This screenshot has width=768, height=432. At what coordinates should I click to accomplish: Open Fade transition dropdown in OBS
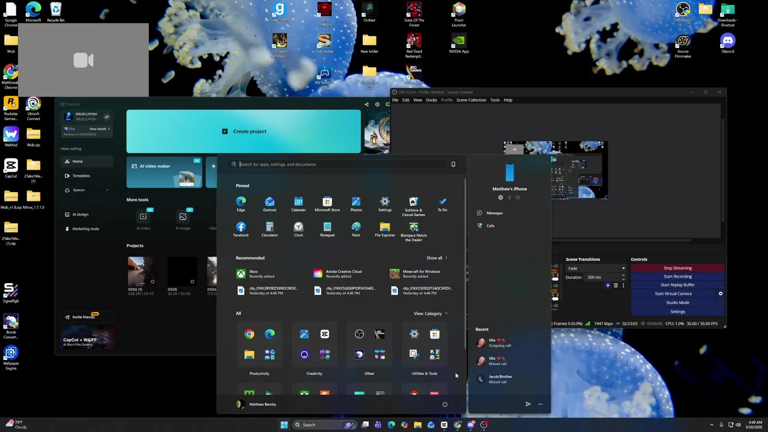point(595,268)
